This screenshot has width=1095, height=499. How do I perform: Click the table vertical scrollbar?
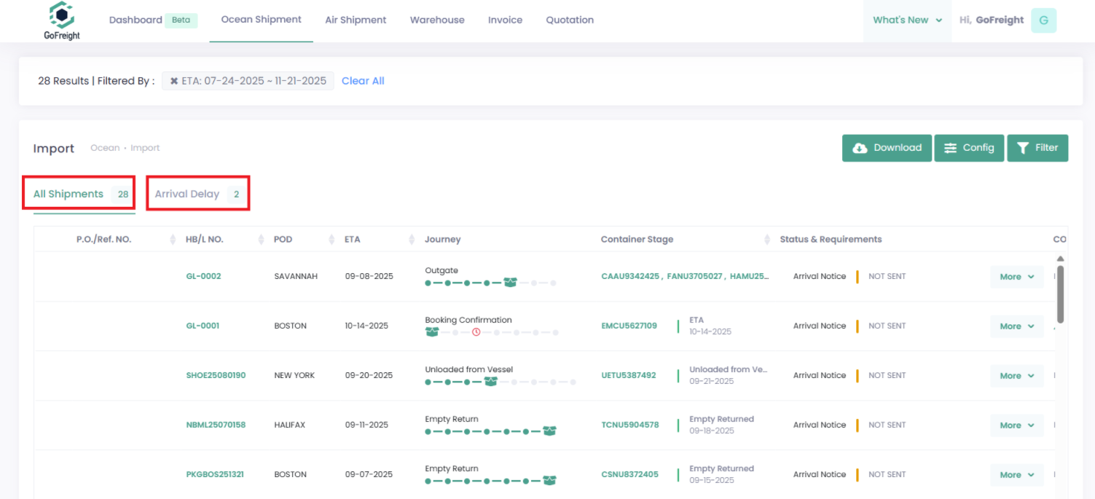click(x=1060, y=295)
